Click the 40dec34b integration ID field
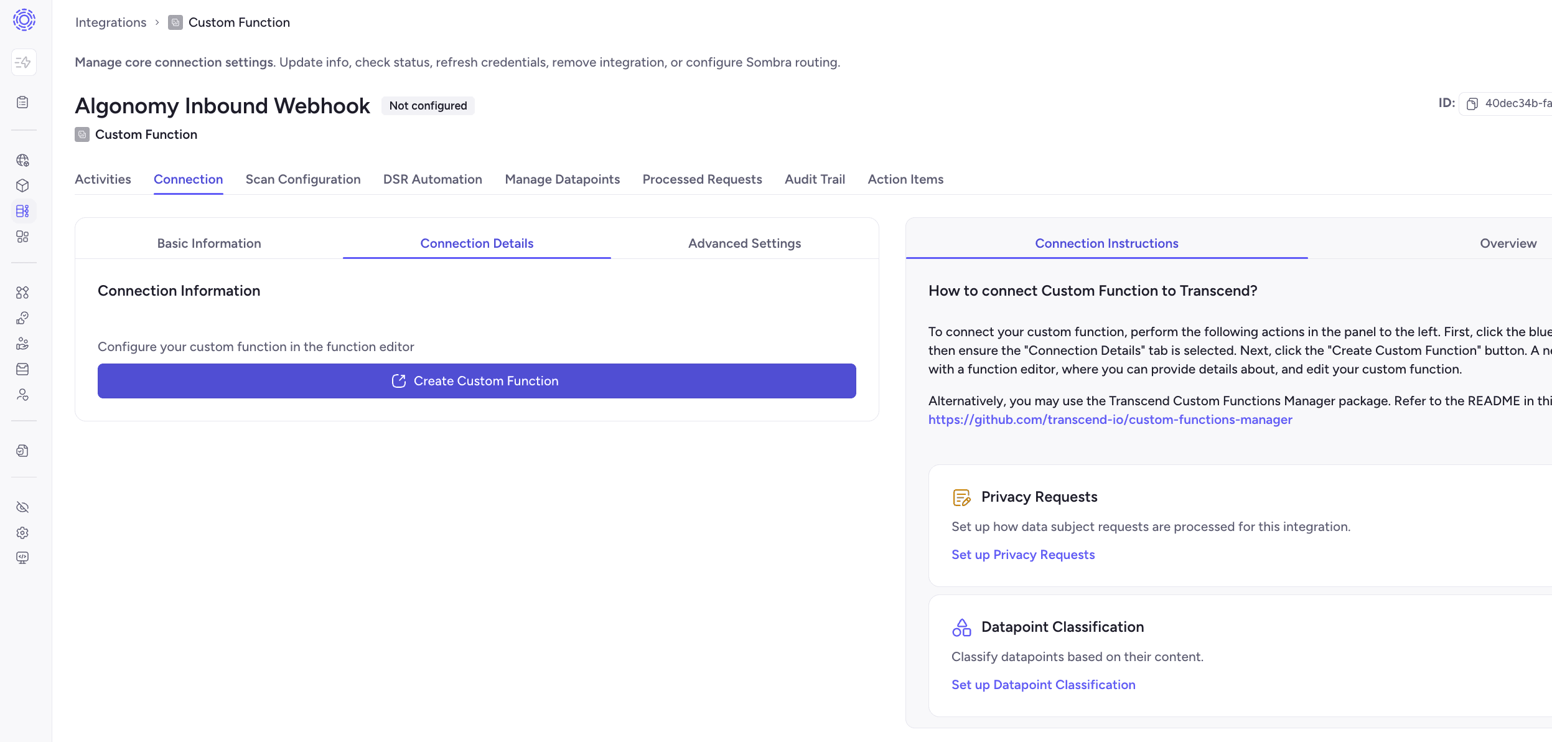 click(1506, 103)
